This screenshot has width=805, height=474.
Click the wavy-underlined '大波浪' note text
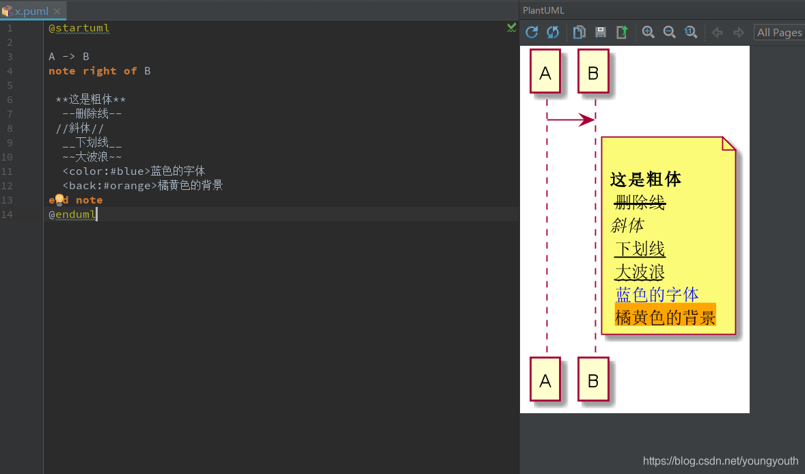640,272
